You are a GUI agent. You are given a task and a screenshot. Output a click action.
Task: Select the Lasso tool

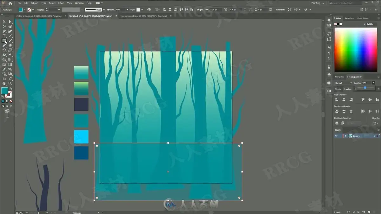10,27
